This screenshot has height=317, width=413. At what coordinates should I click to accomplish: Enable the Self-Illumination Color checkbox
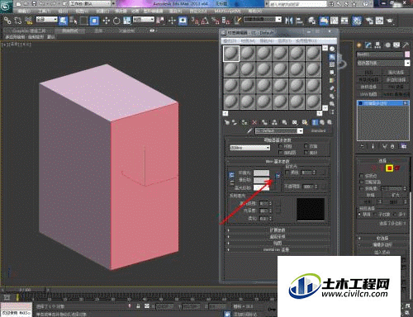[x=287, y=173]
